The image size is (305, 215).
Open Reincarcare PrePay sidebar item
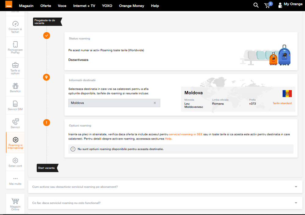click(x=15, y=48)
